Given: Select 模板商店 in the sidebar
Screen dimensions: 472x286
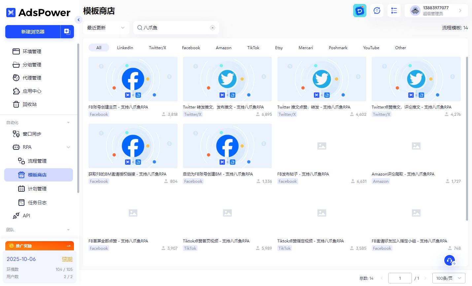Looking at the screenshot, I should pos(39,175).
